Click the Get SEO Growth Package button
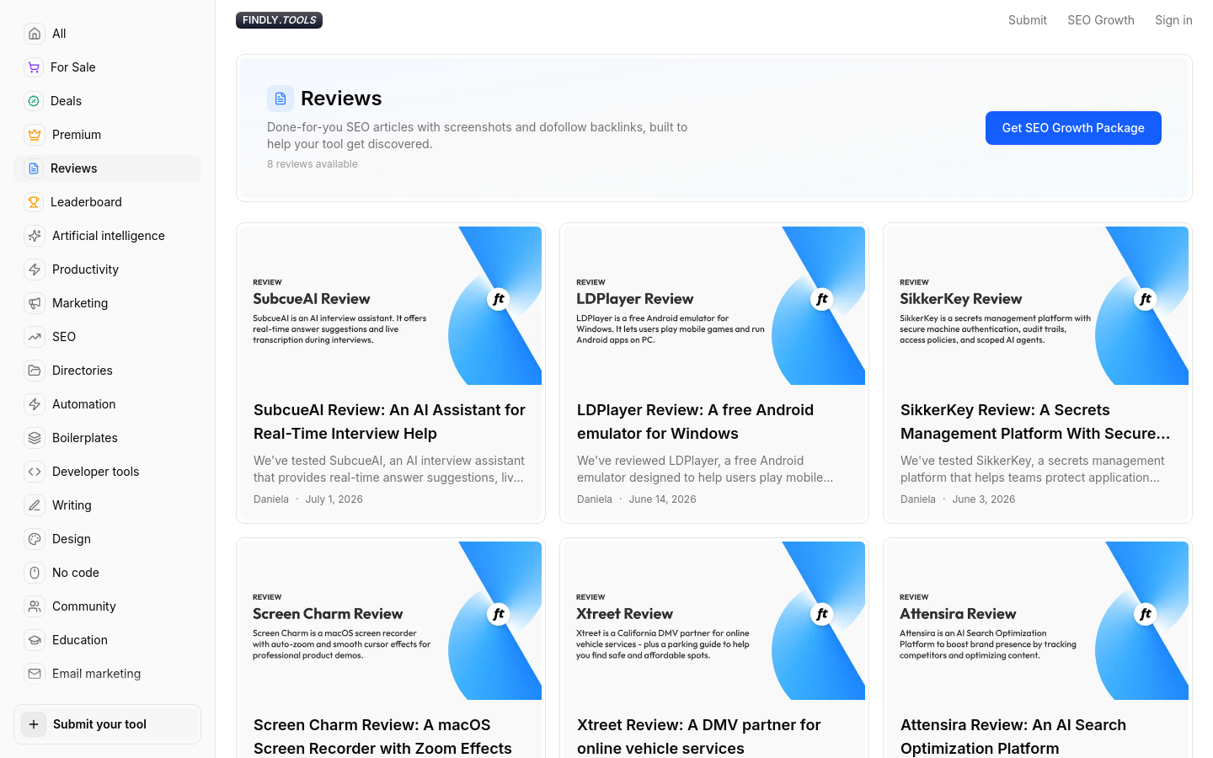Screen dimensions: 1213x758 1073,128
